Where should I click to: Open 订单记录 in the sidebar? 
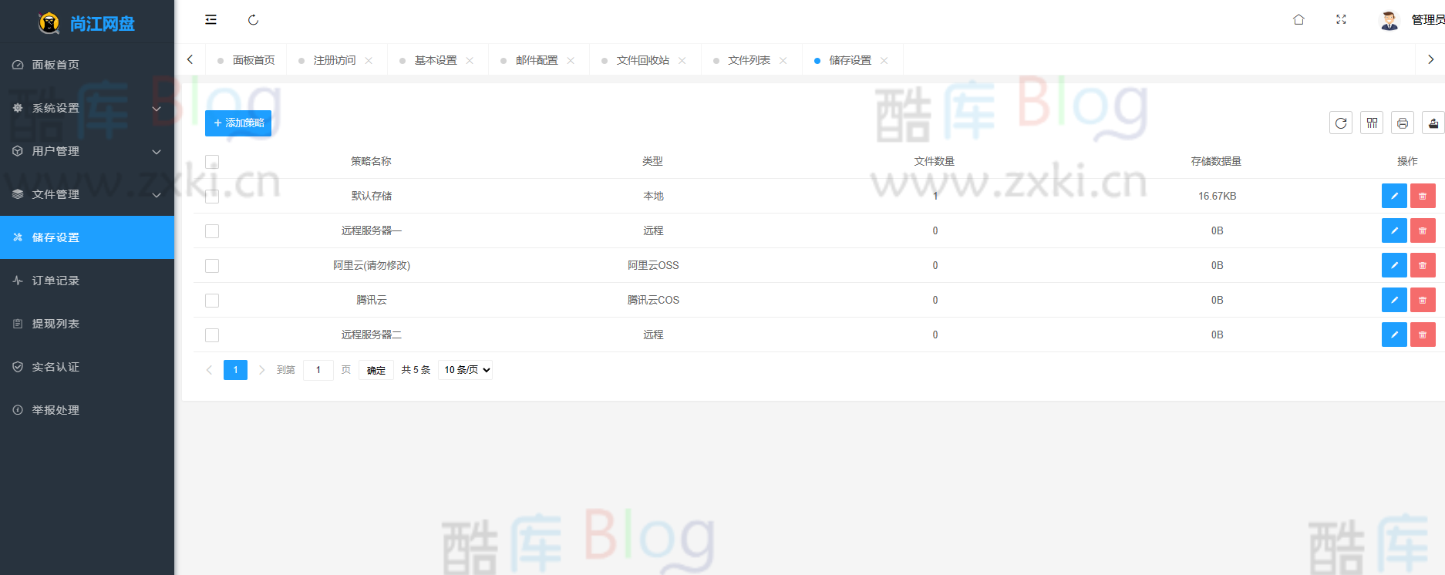(87, 281)
